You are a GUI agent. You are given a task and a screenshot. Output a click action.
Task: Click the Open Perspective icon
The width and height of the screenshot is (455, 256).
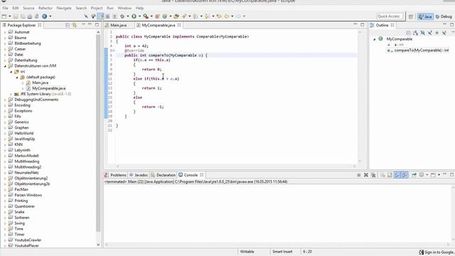tap(411, 16)
